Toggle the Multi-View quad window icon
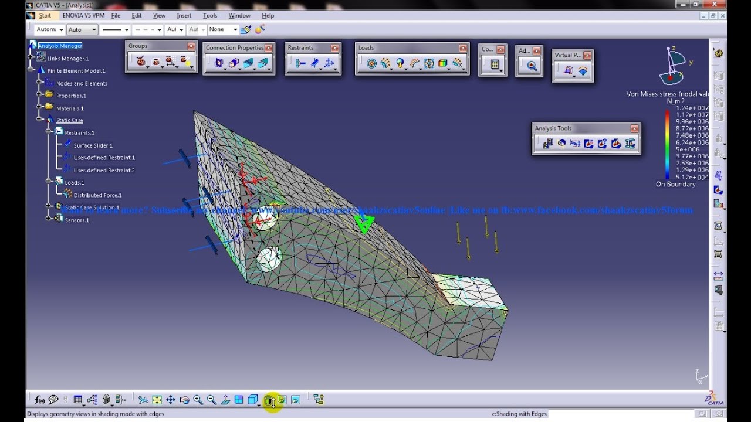 pos(239,400)
